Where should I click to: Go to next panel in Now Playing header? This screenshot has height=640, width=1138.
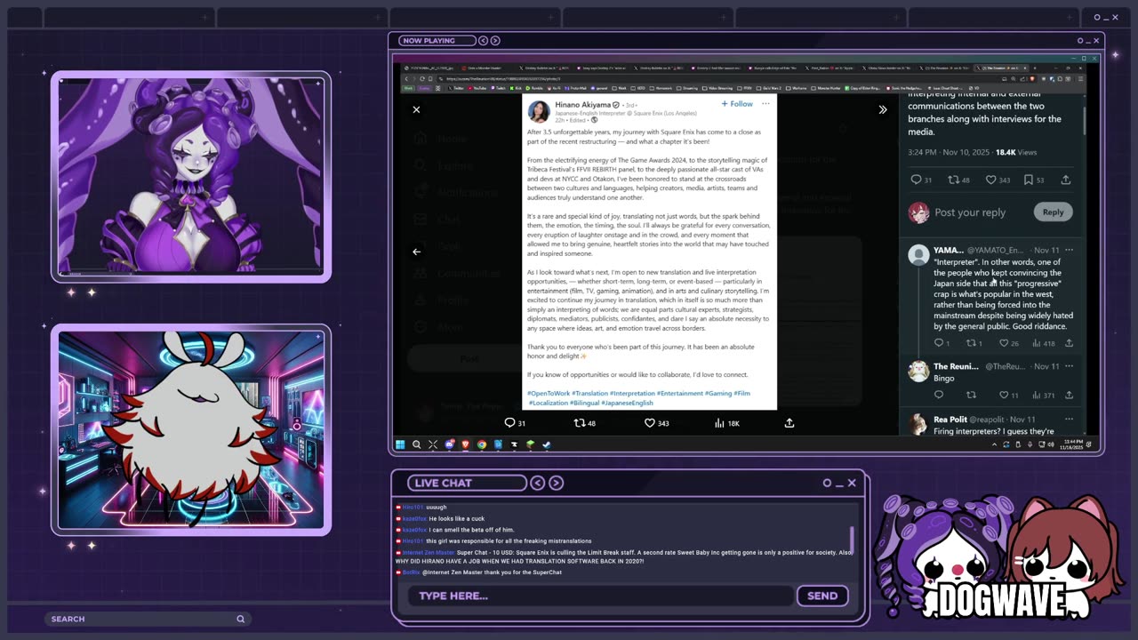tap(495, 40)
